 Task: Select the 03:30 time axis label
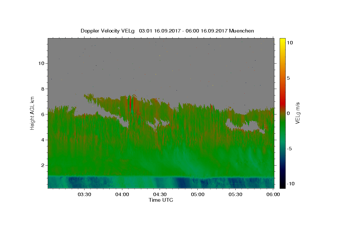tap(84, 194)
